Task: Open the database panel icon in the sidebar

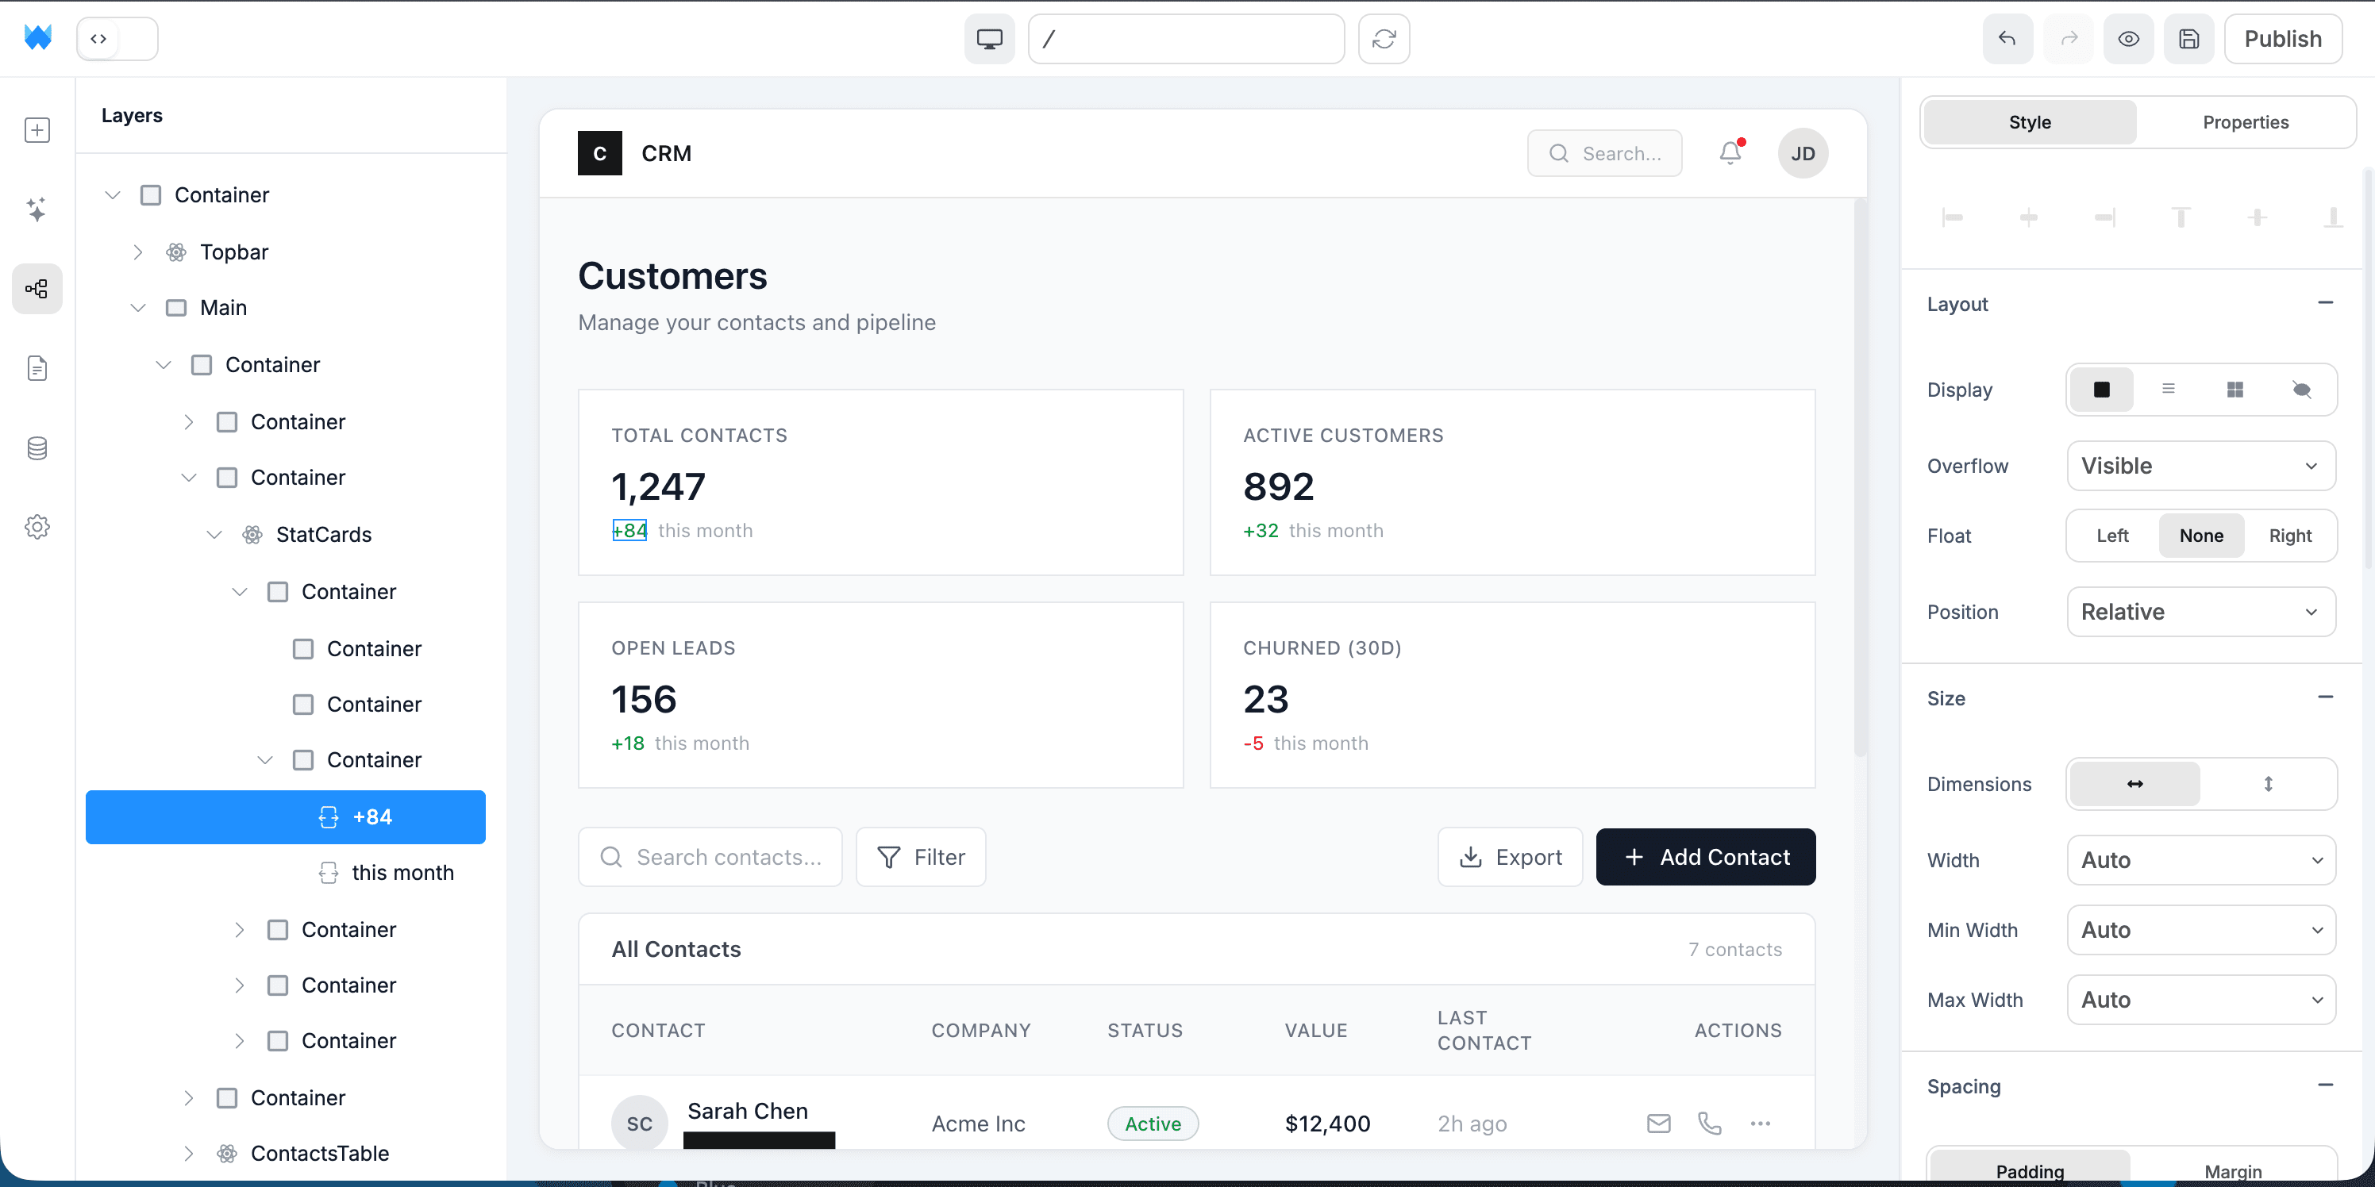Action: coord(37,448)
